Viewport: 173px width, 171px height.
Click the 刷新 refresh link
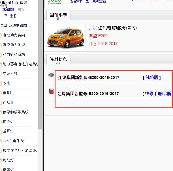pos(21,9)
